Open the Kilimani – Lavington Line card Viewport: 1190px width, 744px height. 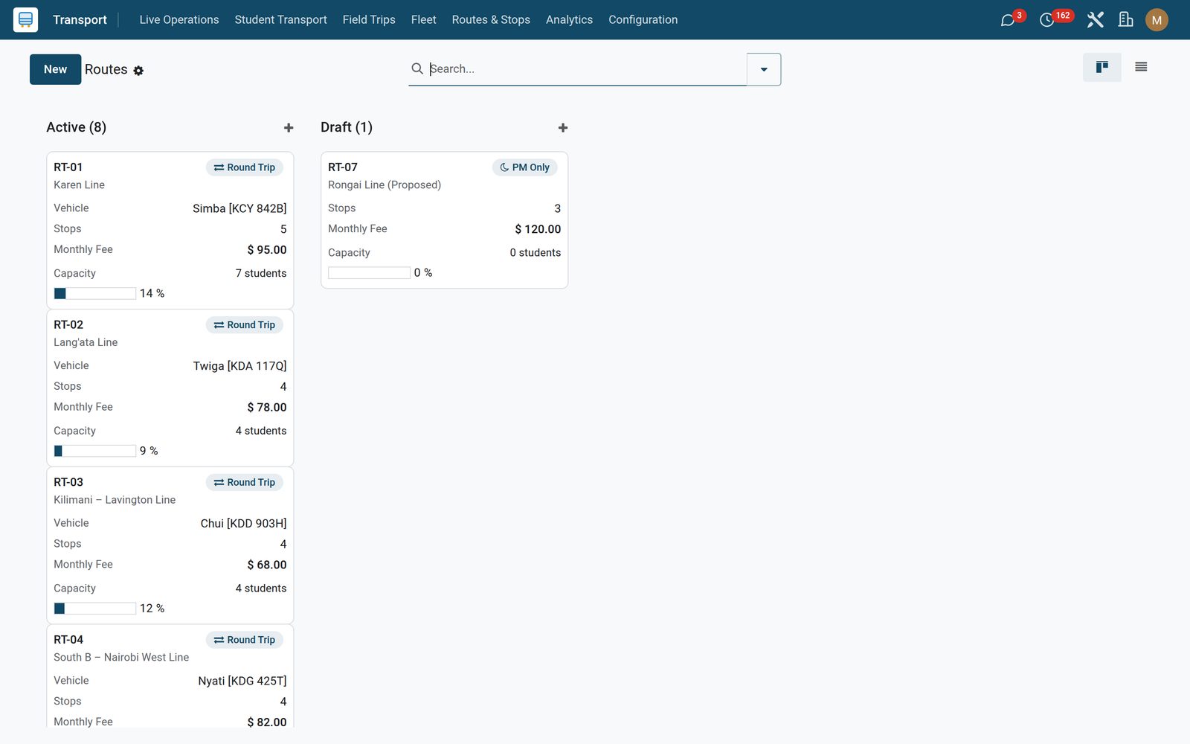pos(170,545)
